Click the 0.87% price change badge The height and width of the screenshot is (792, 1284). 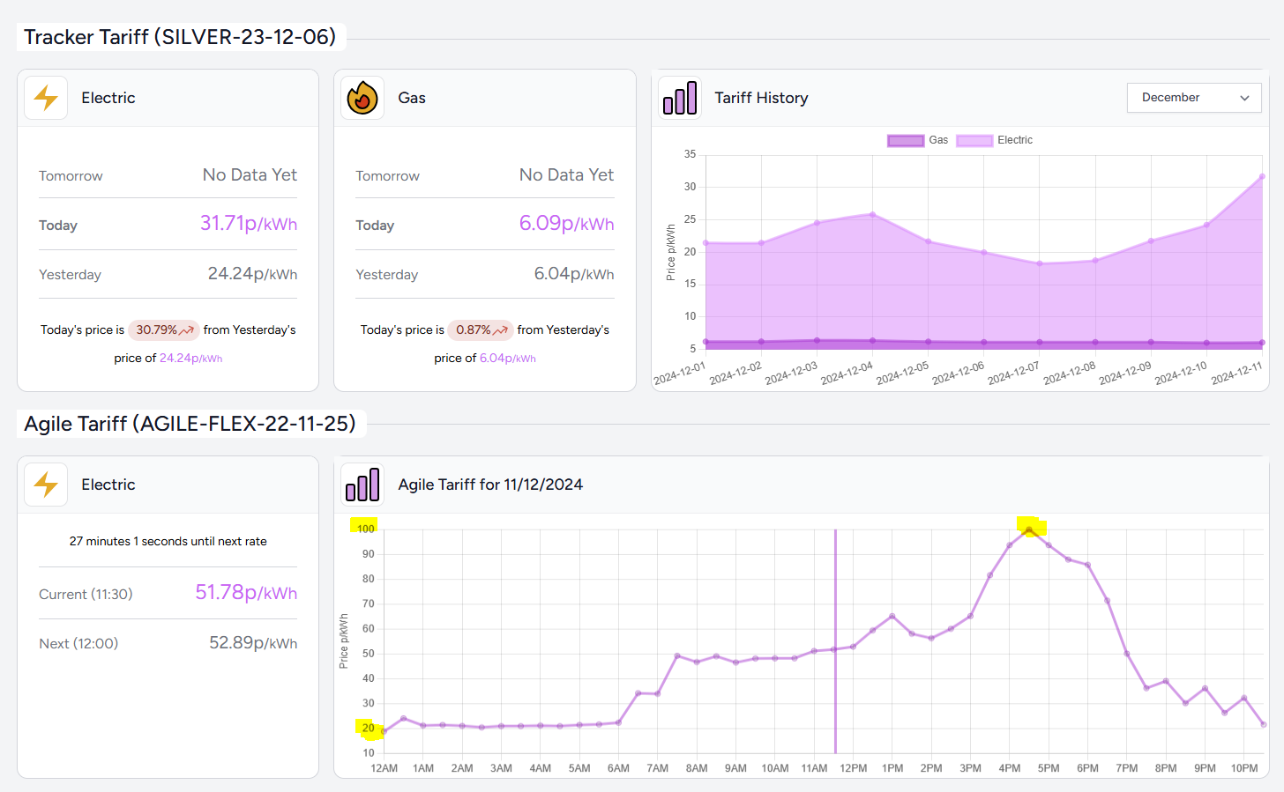(x=481, y=330)
